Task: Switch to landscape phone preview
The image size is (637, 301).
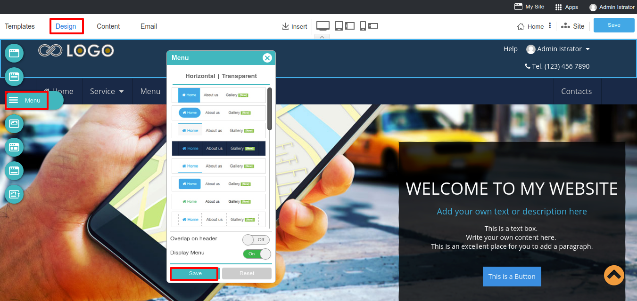Action: click(373, 26)
